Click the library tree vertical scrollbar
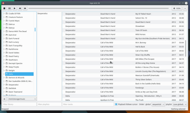This screenshot has width=190, height=113. [35, 29]
